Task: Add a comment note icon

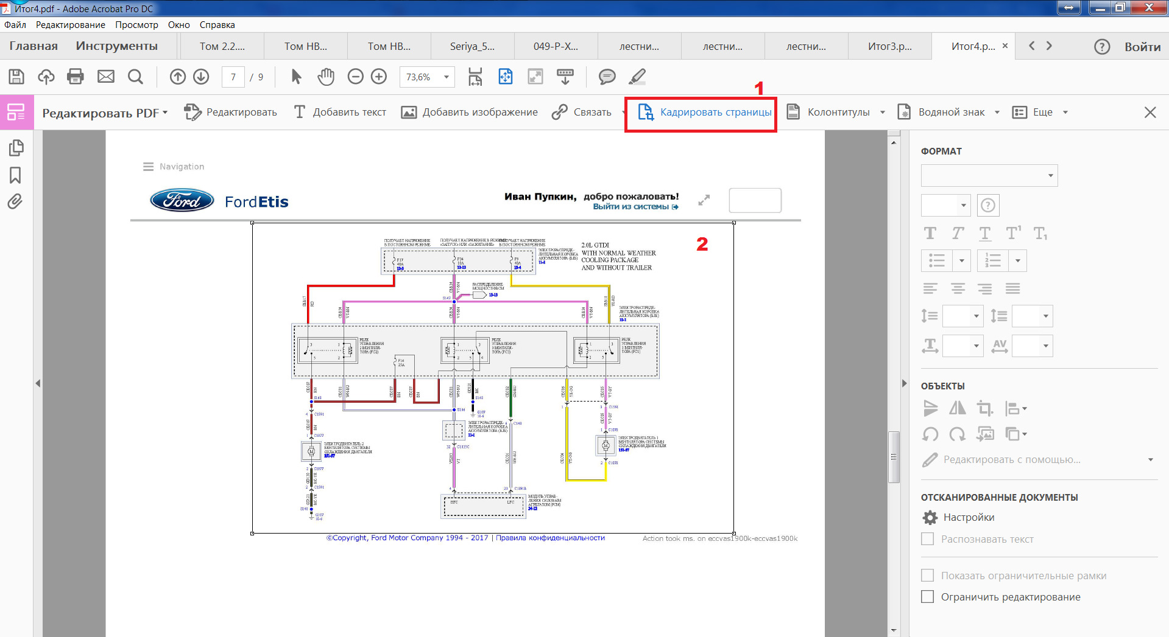Action: tap(607, 77)
